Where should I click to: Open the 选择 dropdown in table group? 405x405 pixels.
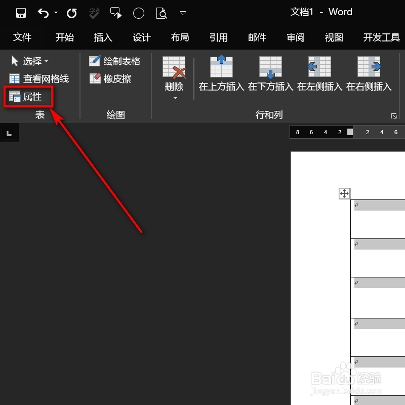point(29,61)
